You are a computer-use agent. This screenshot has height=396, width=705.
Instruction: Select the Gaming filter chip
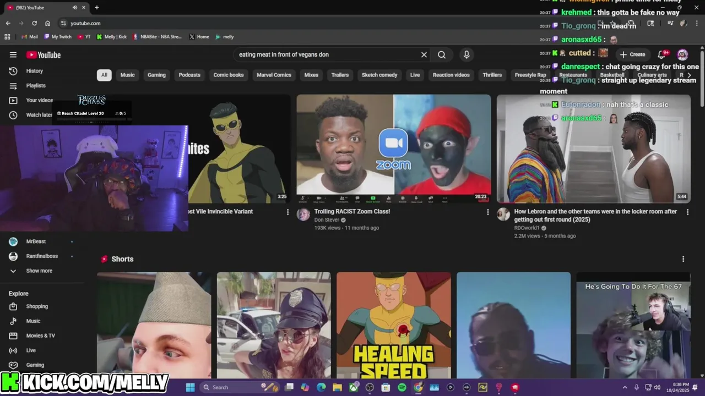click(156, 75)
